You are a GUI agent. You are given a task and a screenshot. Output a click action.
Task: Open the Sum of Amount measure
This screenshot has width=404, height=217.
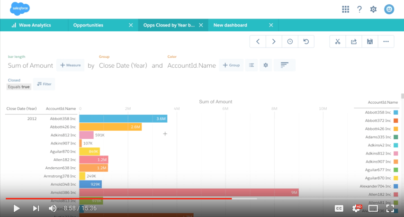click(30, 65)
